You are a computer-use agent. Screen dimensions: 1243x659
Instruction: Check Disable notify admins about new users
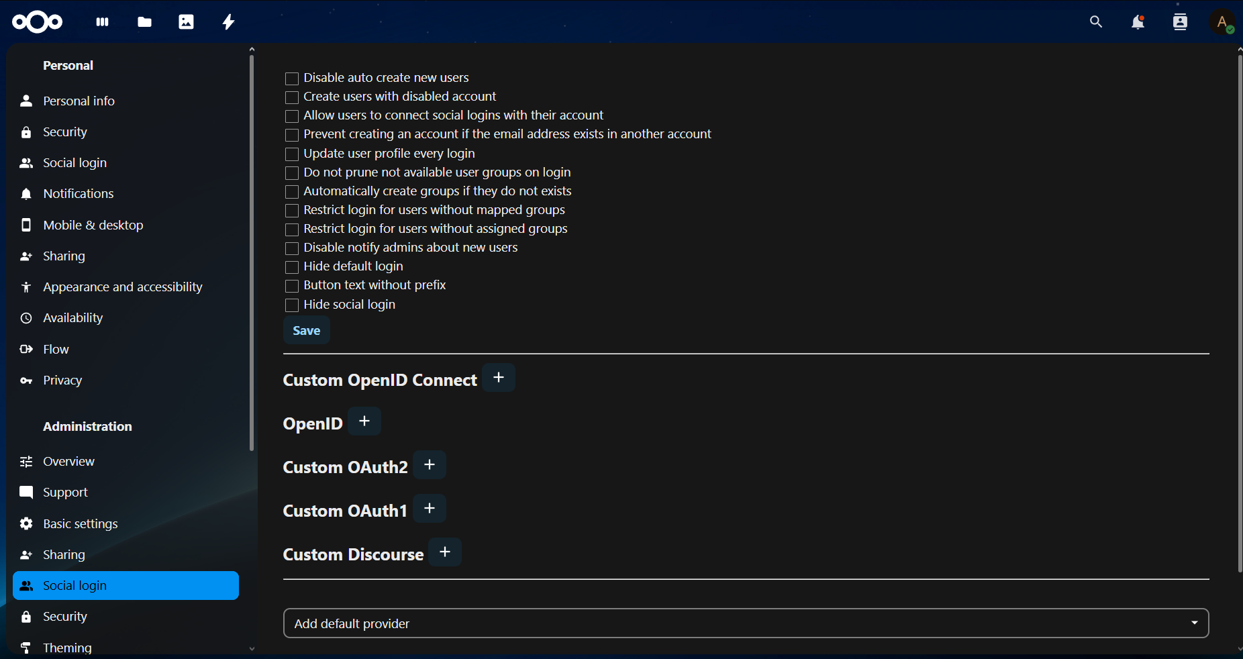tap(292, 248)
